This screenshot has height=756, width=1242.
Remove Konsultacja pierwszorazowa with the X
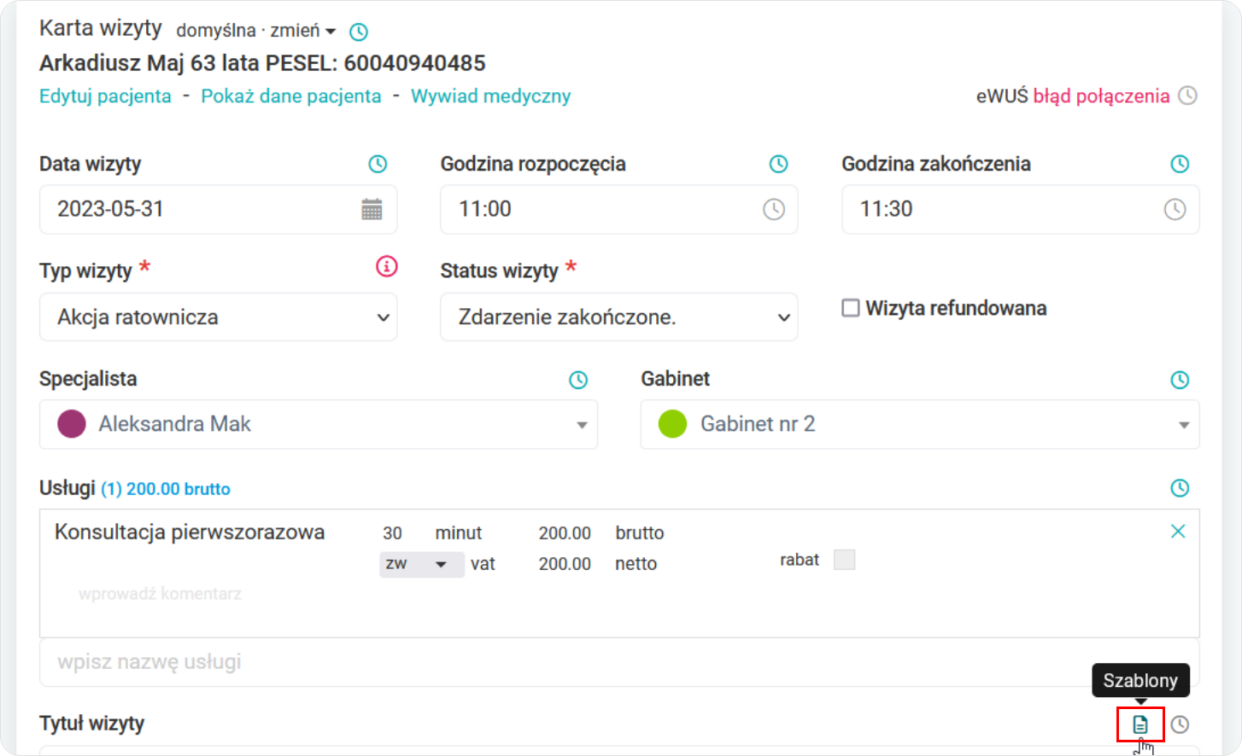tap(1178, 531)
